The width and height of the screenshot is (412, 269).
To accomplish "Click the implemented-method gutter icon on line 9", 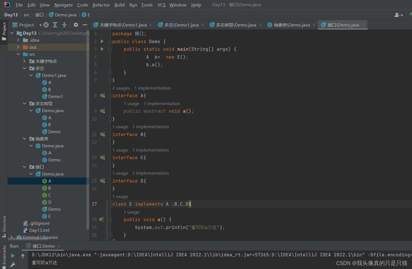I will [102, 111].
